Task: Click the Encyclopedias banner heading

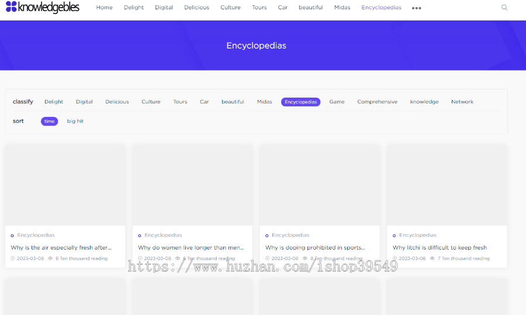Action: pyautogui.click(x=257, y=46)
